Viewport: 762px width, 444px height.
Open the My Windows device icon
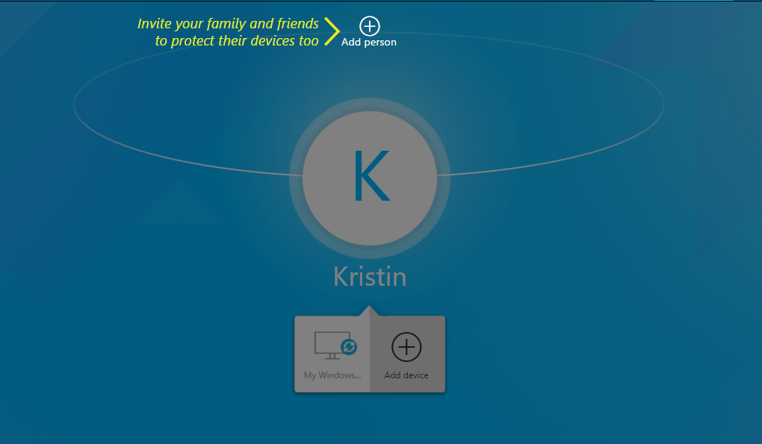tap(335, 345)
